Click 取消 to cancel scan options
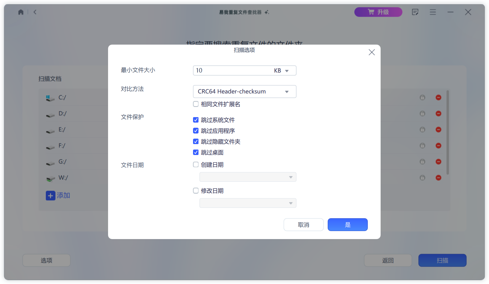Screen dimensions: 489x284 click(304, 225)
